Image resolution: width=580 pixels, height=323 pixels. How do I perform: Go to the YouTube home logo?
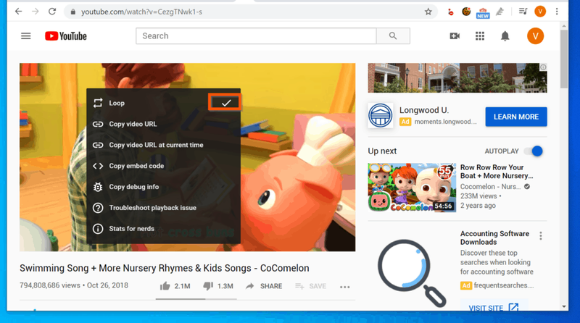click(66, 35)
